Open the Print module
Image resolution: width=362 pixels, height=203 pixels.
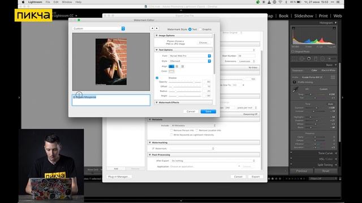323,16
